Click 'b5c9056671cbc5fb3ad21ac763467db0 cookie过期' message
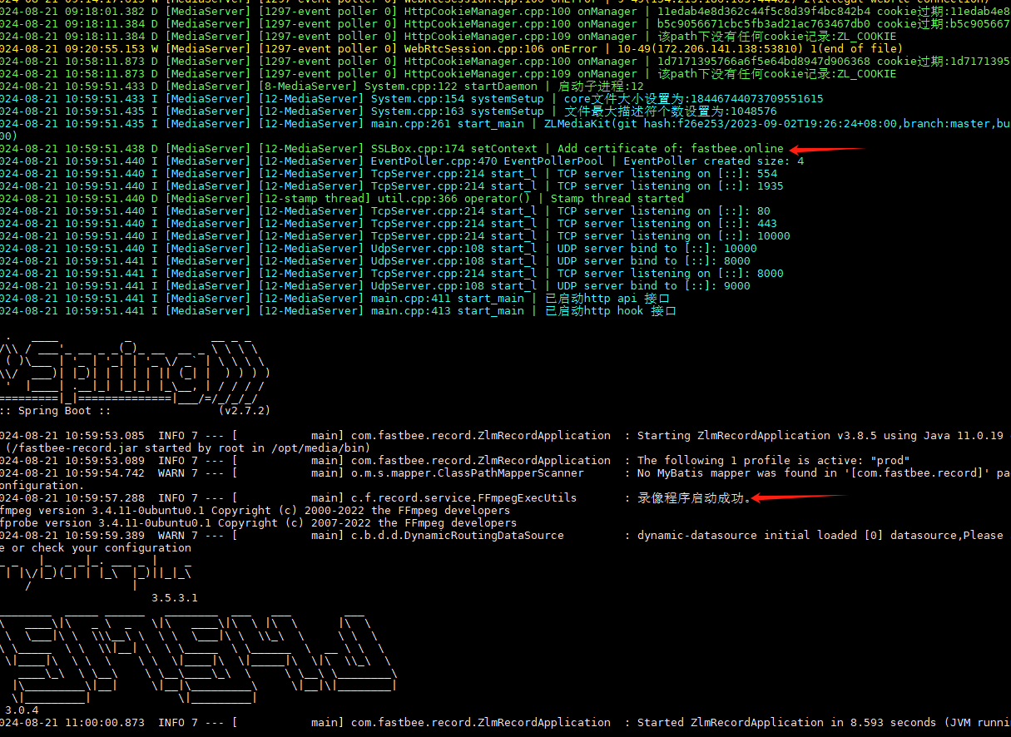1011x737 pixels. 833,24
